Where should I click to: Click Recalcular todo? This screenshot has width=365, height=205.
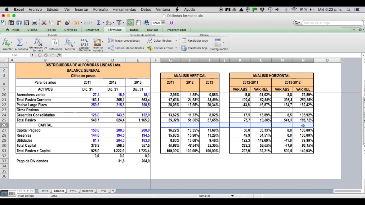coord(195,41)
